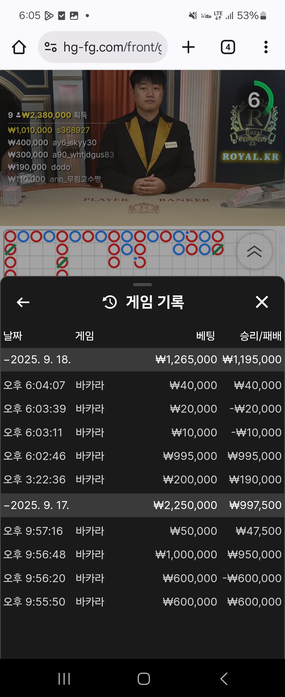Open the 오후 9:56:20 바카라 record
The width and height of the screenshot is (285, 697).
(x=142, y=578)
